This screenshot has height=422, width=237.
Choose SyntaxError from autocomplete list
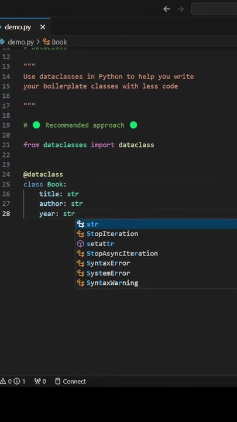(x=156, y=263)
